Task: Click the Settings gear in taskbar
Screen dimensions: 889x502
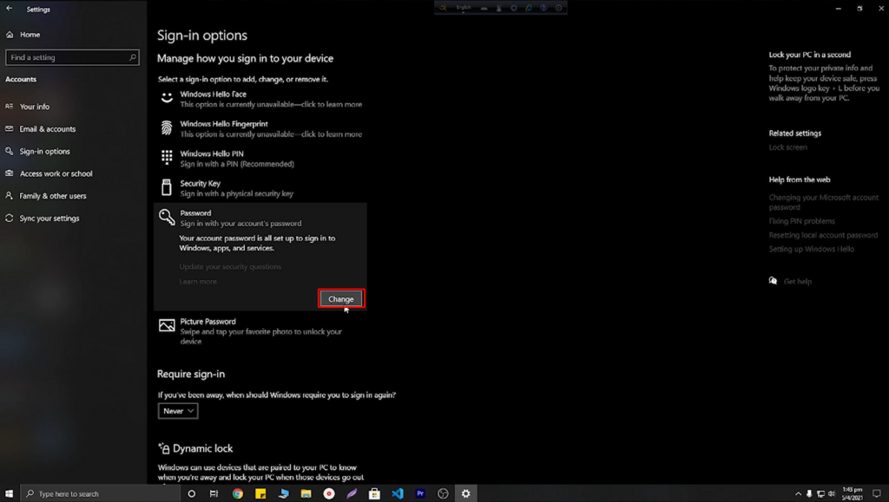Action: [x=465, y=493]
